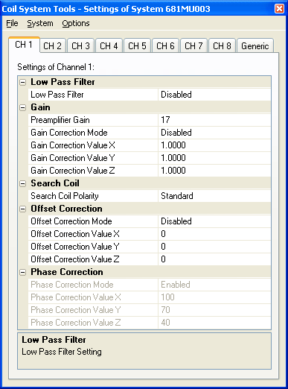
Task: Select the Gain Correction Mode label
Action: pyautogui.click(x=69, y=133)
